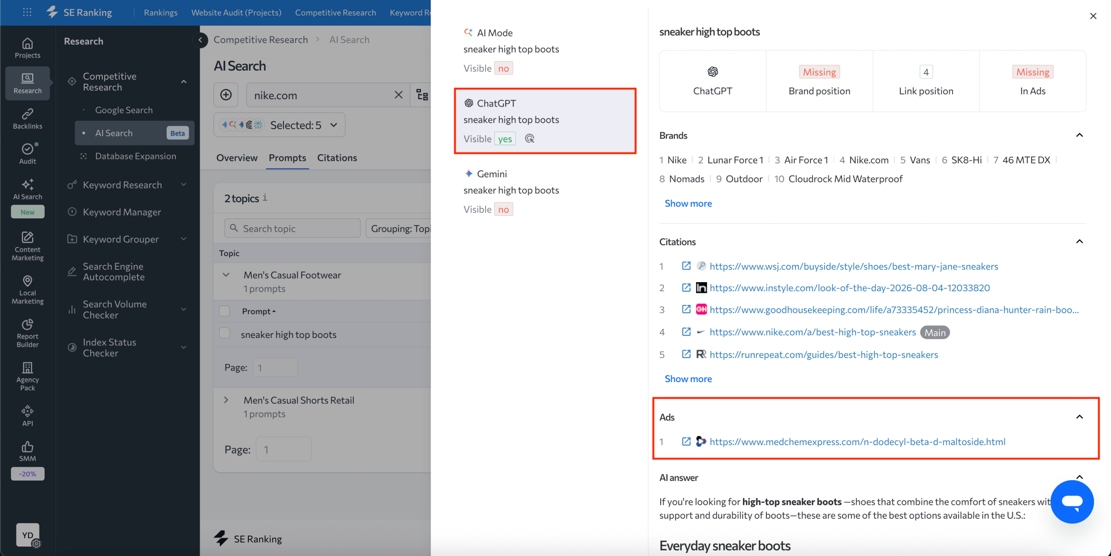The height and width of the screenshot is (556, 1111).
Task: Open Local Marketing in the sidebar
Action: coord(27,290)
